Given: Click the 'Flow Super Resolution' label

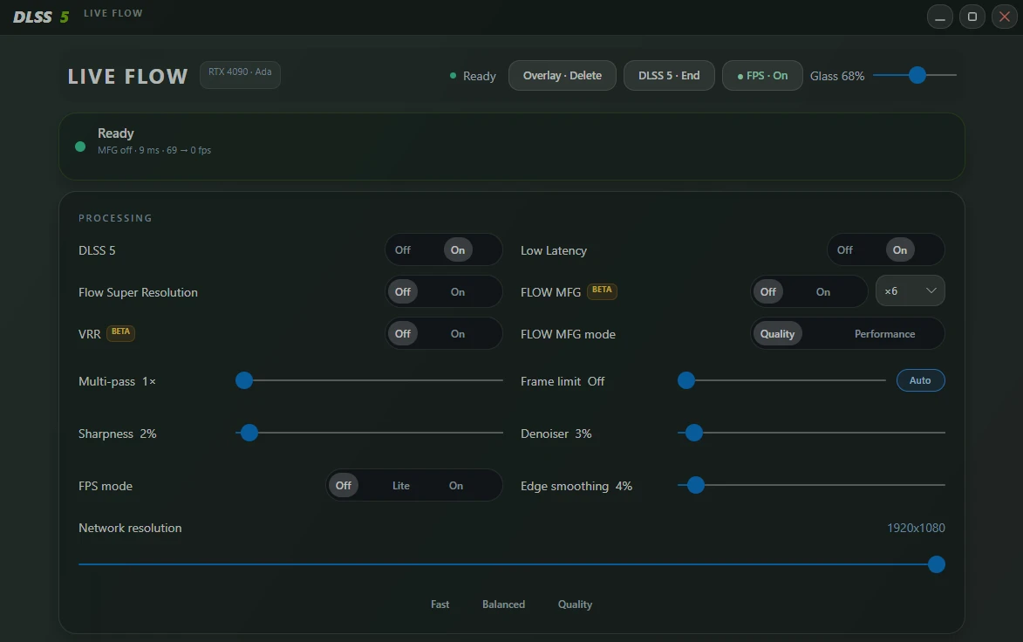Looking at the screenshot, I should [138, 292].
